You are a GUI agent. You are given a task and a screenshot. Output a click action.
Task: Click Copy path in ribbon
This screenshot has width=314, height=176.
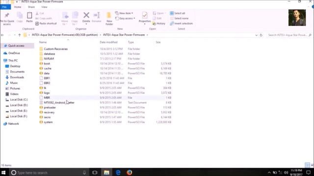point(44,19)
